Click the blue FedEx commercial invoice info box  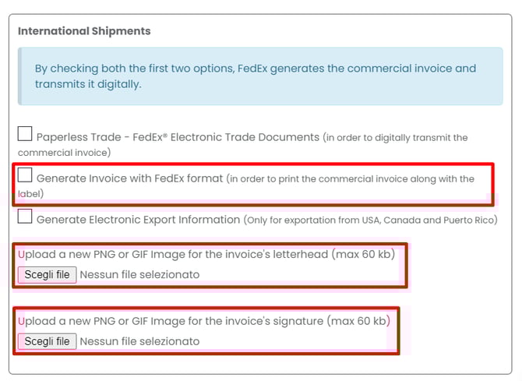click(x=260, y=76)
